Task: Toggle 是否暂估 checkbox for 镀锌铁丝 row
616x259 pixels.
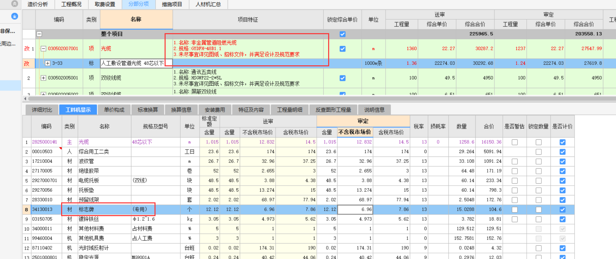Action: click(515, 219)
